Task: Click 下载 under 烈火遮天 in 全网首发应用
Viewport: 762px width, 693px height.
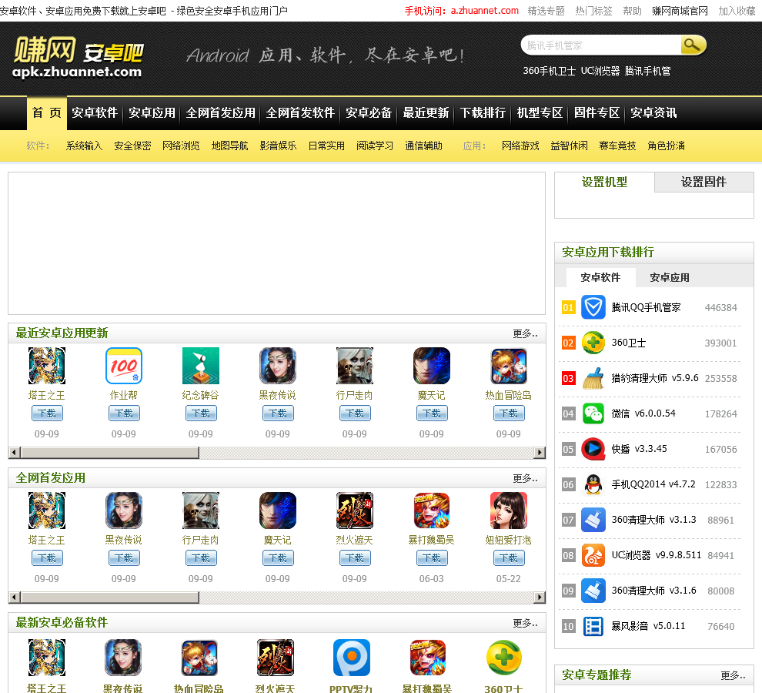Action: [x=355, y=558]
